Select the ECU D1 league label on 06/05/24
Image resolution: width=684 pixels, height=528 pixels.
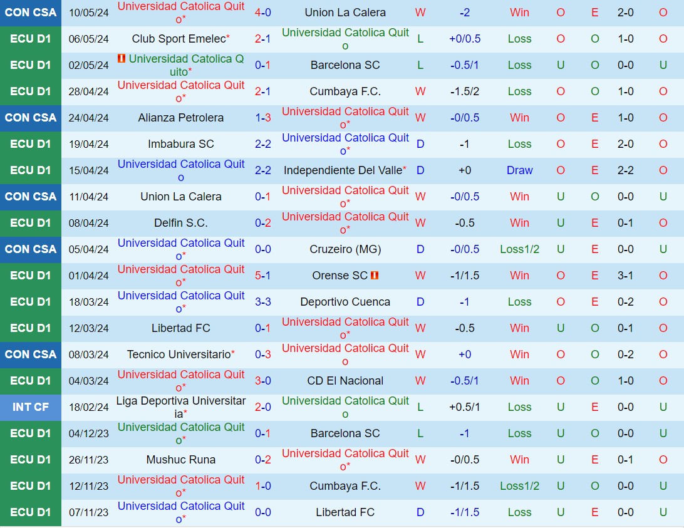(31, 39)
